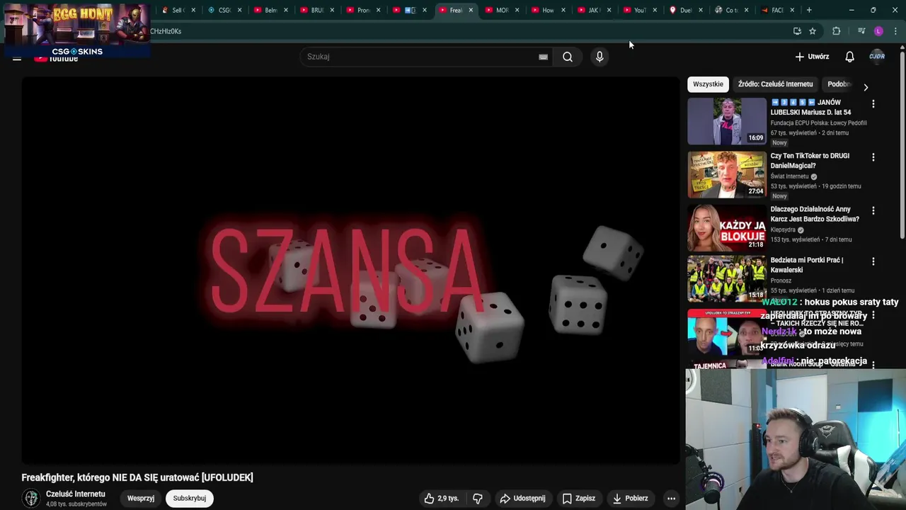Click the YouTube logo home link
The height and width of the screenshot is (510, 906).
click(x=57, y=59)
